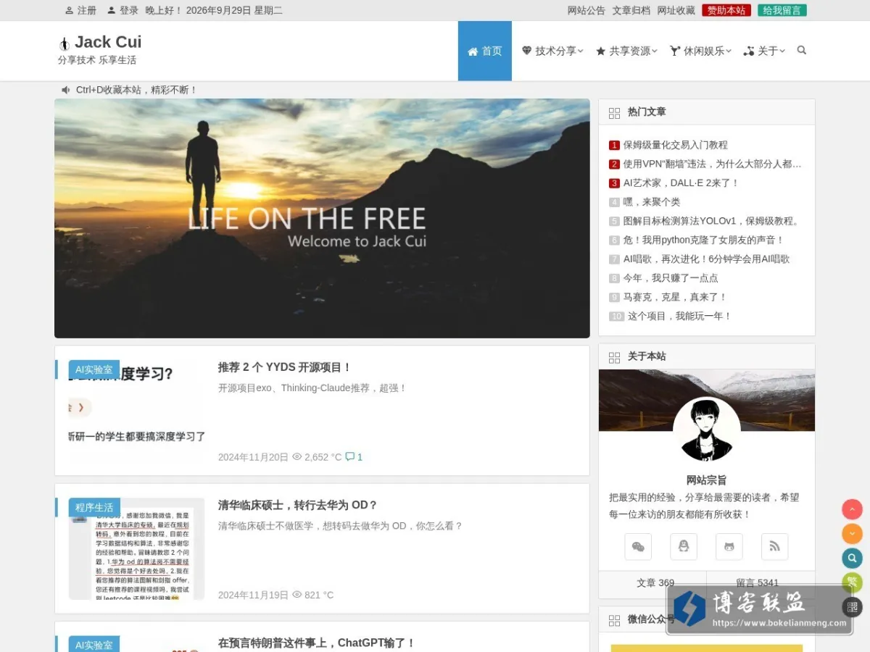Open hot article 马赛克，克星，真来了！
The image size is (870, 652).
[x=675, y=297]
